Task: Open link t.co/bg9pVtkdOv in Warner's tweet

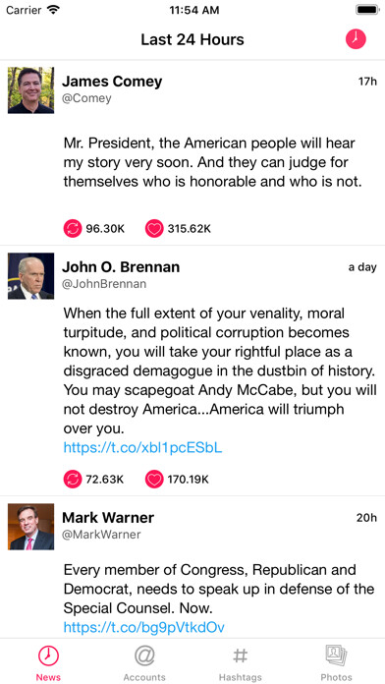Action: pos(144,627)
